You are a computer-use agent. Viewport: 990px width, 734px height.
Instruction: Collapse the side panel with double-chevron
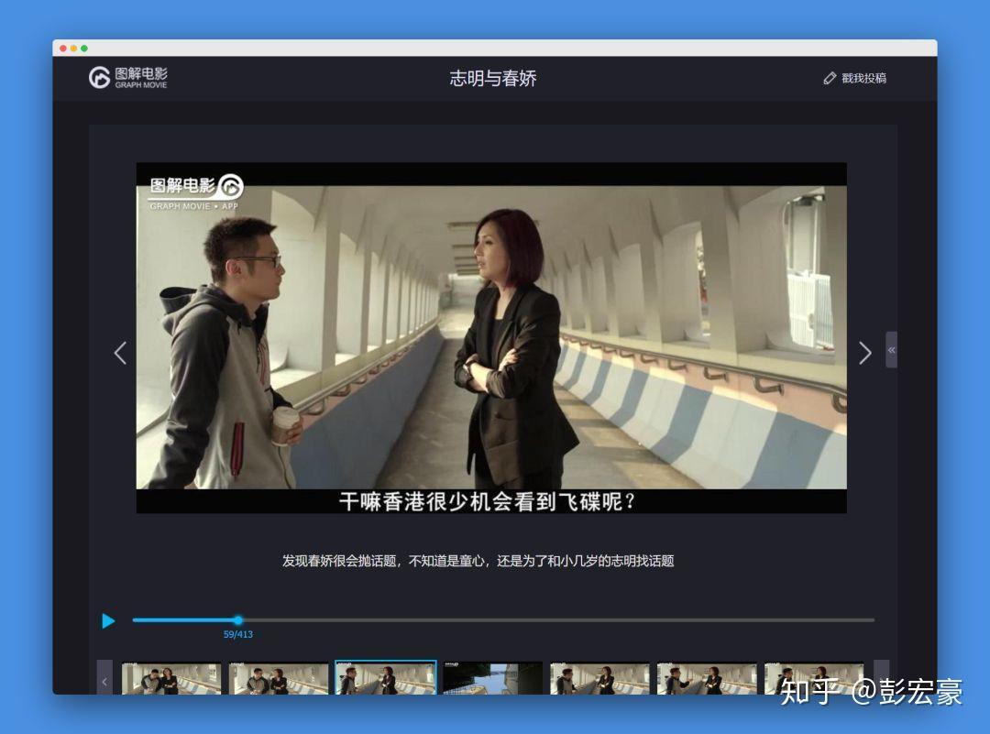click(892, 350)
